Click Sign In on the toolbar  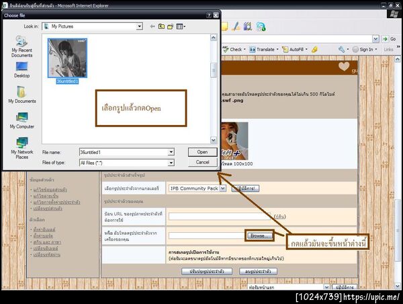(x=365, y=49)
